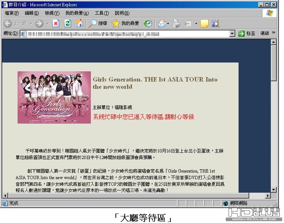Viewport: 284px width, 223px height.
Task: Click the red 系統忙碌中 waiting message
Action: point(143,117)
